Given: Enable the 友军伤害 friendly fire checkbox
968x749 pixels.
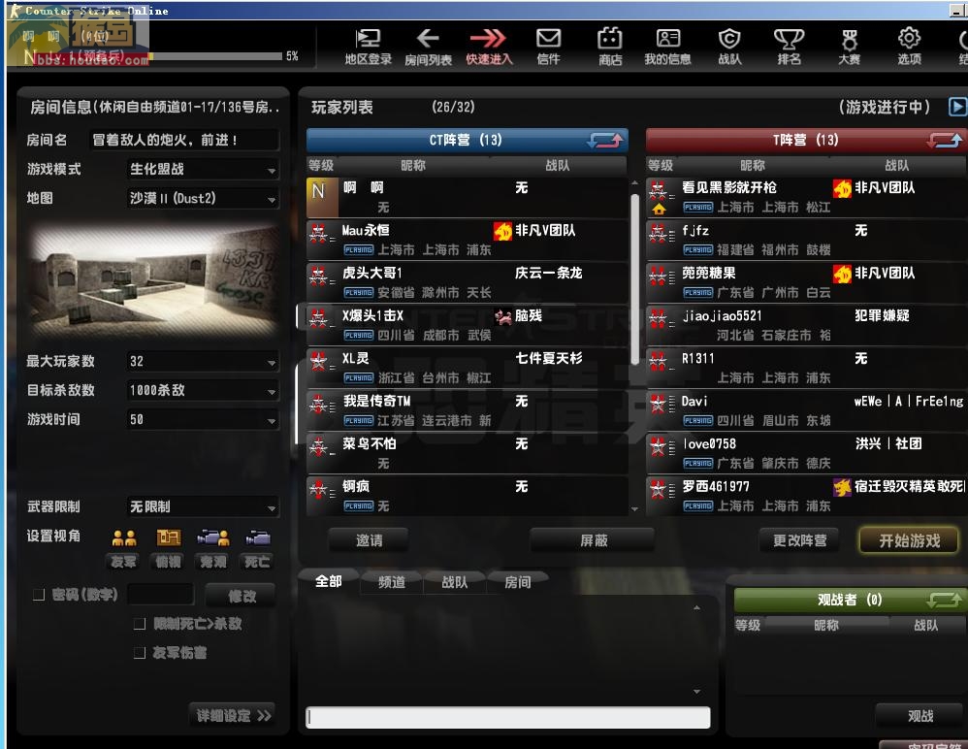Looking at the screenshot, I should pos(140,653).
